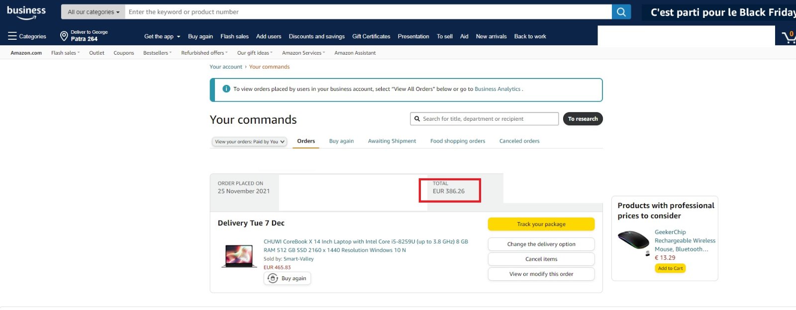
Task: Click the 25 November 2021 order date
Action: coord(244,191)
